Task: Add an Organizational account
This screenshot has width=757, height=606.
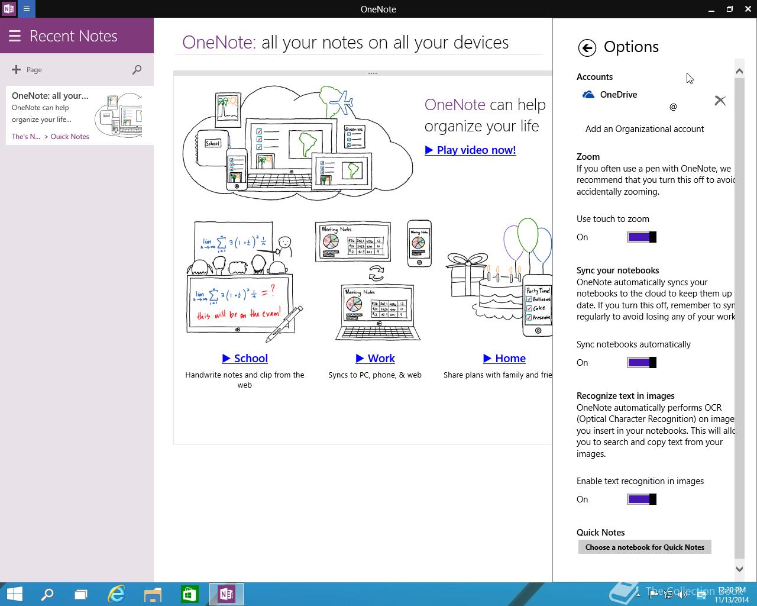Action: [645, 129]
